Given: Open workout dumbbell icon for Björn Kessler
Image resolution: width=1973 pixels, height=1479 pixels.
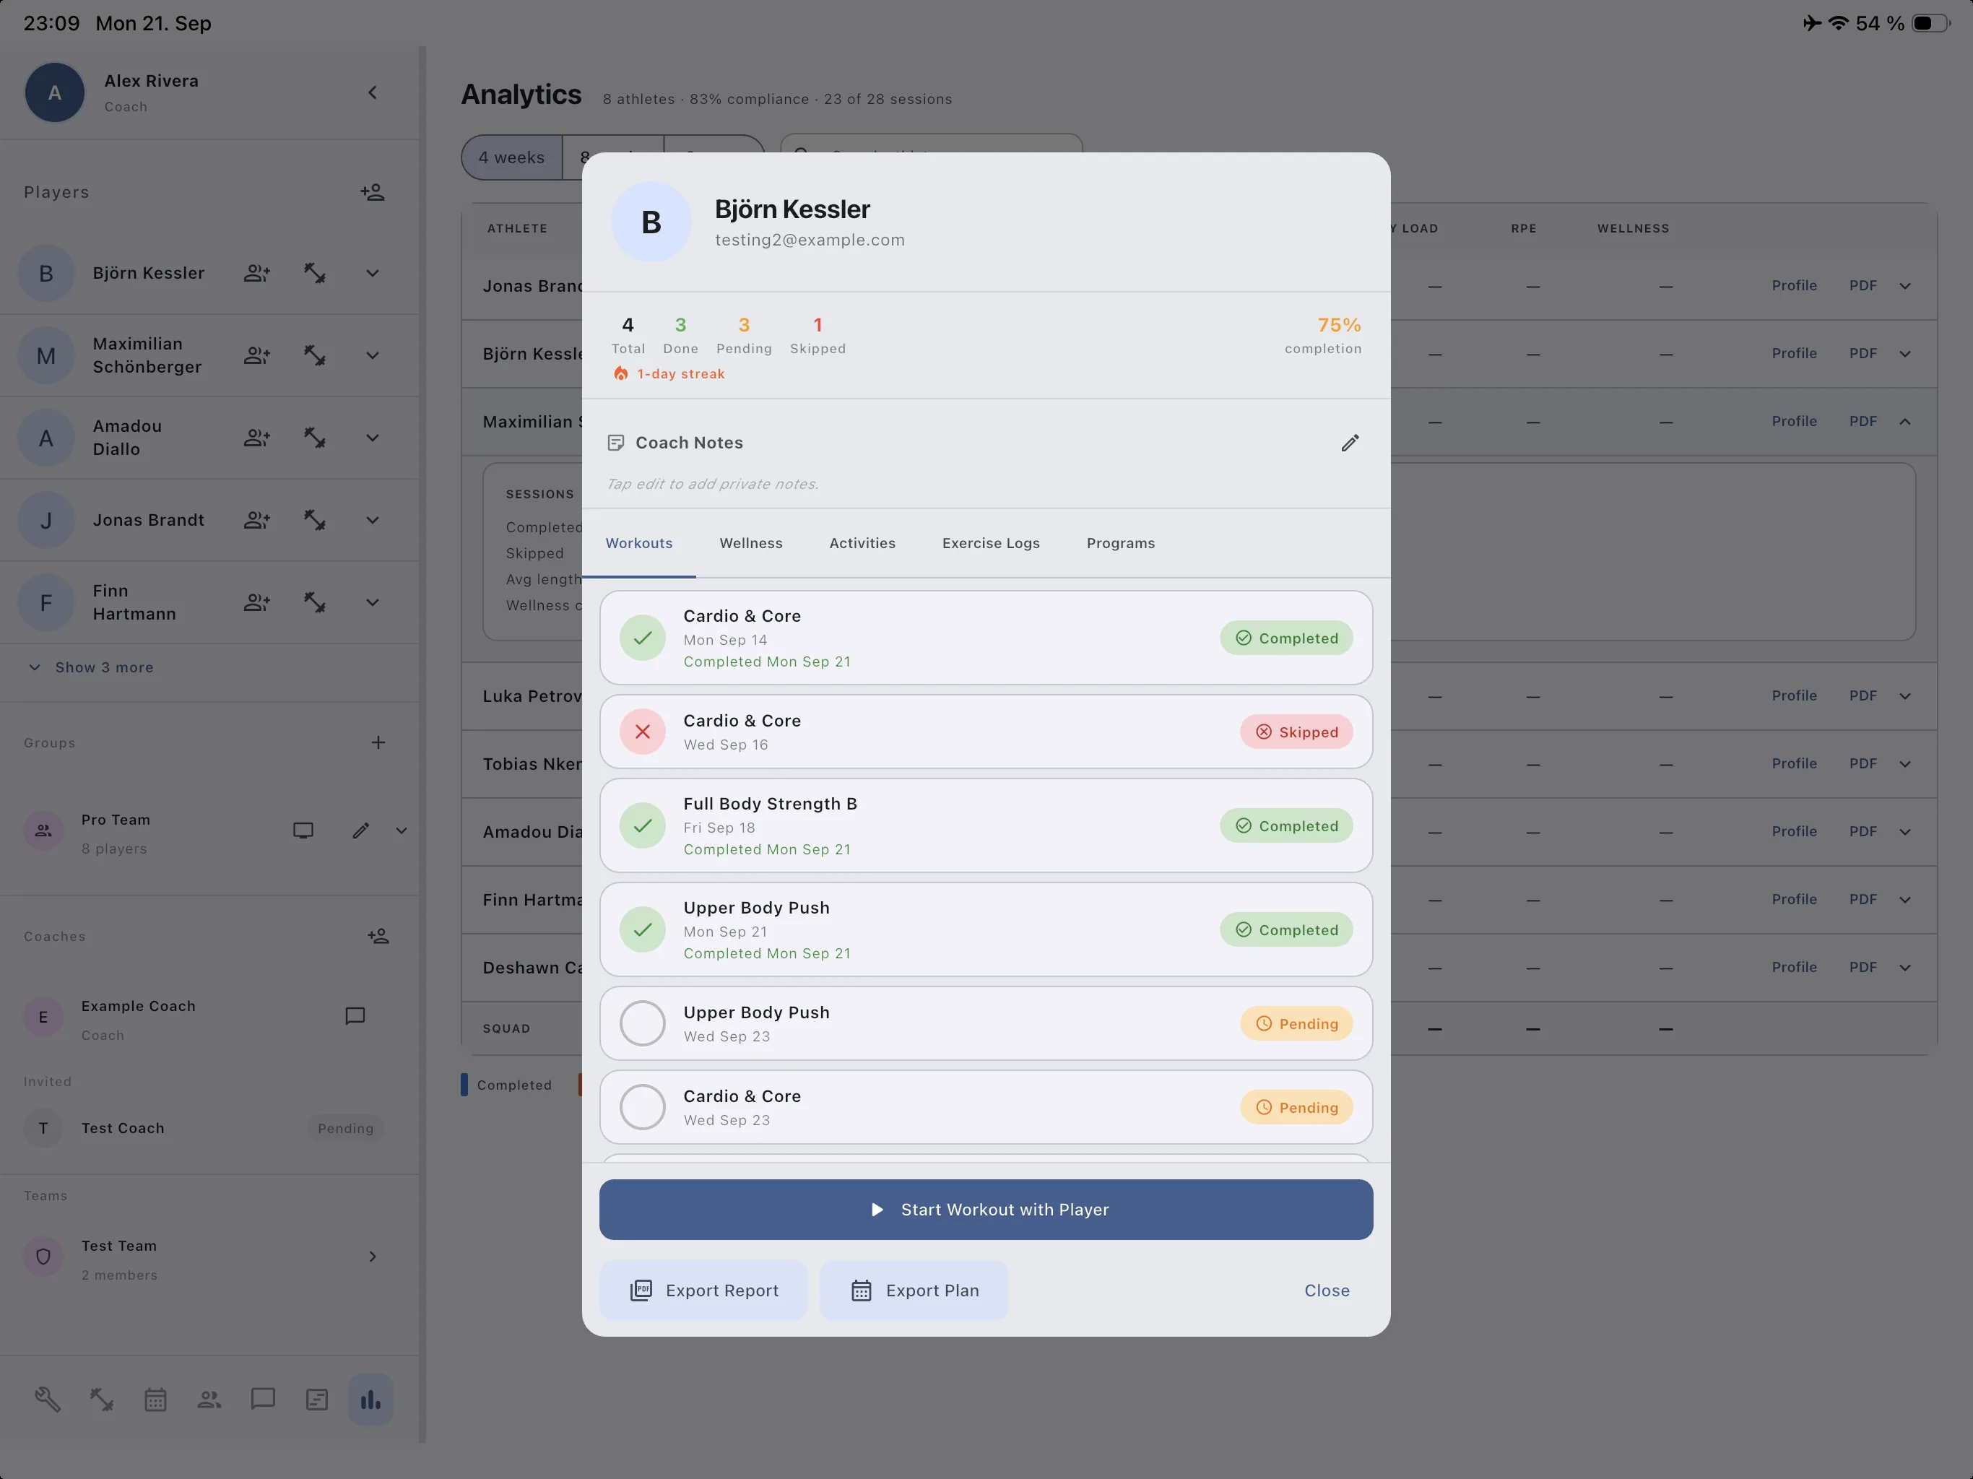Looking at the screenshot, I should pos(314,273).
